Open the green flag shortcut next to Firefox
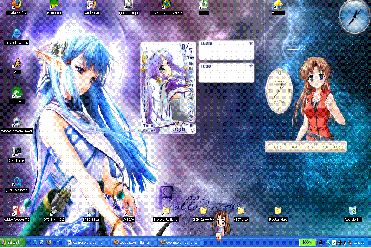 click(x=54, y=7)
